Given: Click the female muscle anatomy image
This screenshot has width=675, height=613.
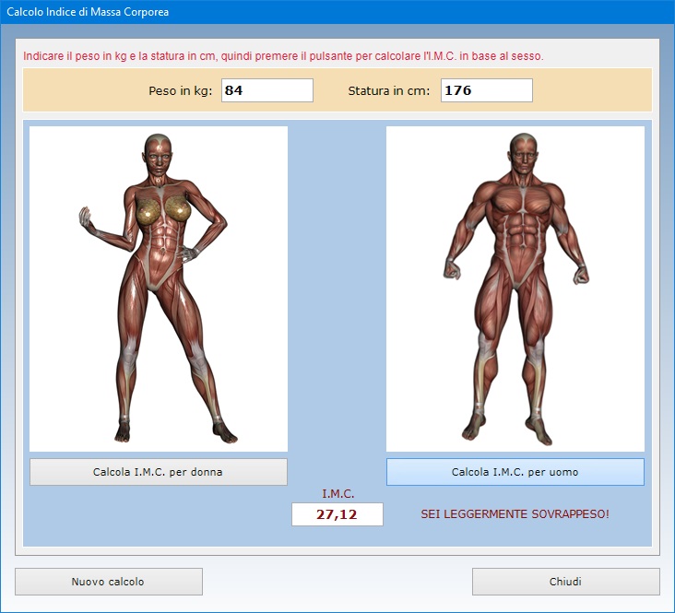Looking at the screenshot, I should [159, 289].
